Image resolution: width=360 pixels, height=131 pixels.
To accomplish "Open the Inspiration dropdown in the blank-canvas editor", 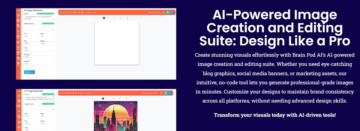I will point(39,64).
